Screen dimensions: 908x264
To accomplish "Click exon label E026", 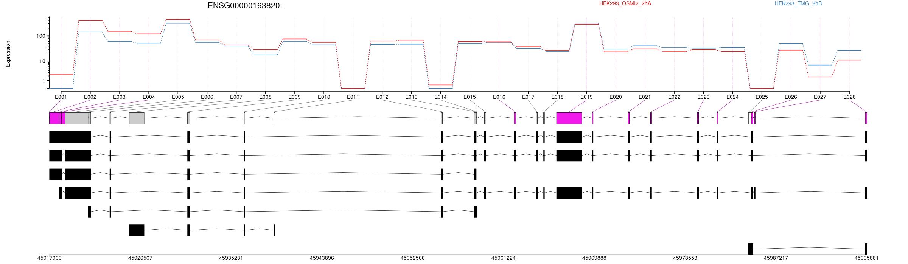I will pos(791,97).
